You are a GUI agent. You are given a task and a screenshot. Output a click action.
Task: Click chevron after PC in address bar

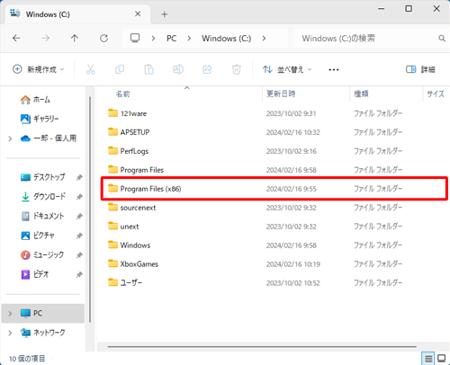189,39
